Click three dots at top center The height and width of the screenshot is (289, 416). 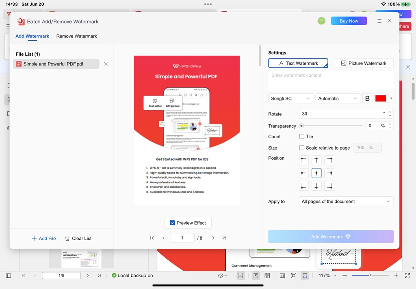pyautogui.click(x=208, y=4)
